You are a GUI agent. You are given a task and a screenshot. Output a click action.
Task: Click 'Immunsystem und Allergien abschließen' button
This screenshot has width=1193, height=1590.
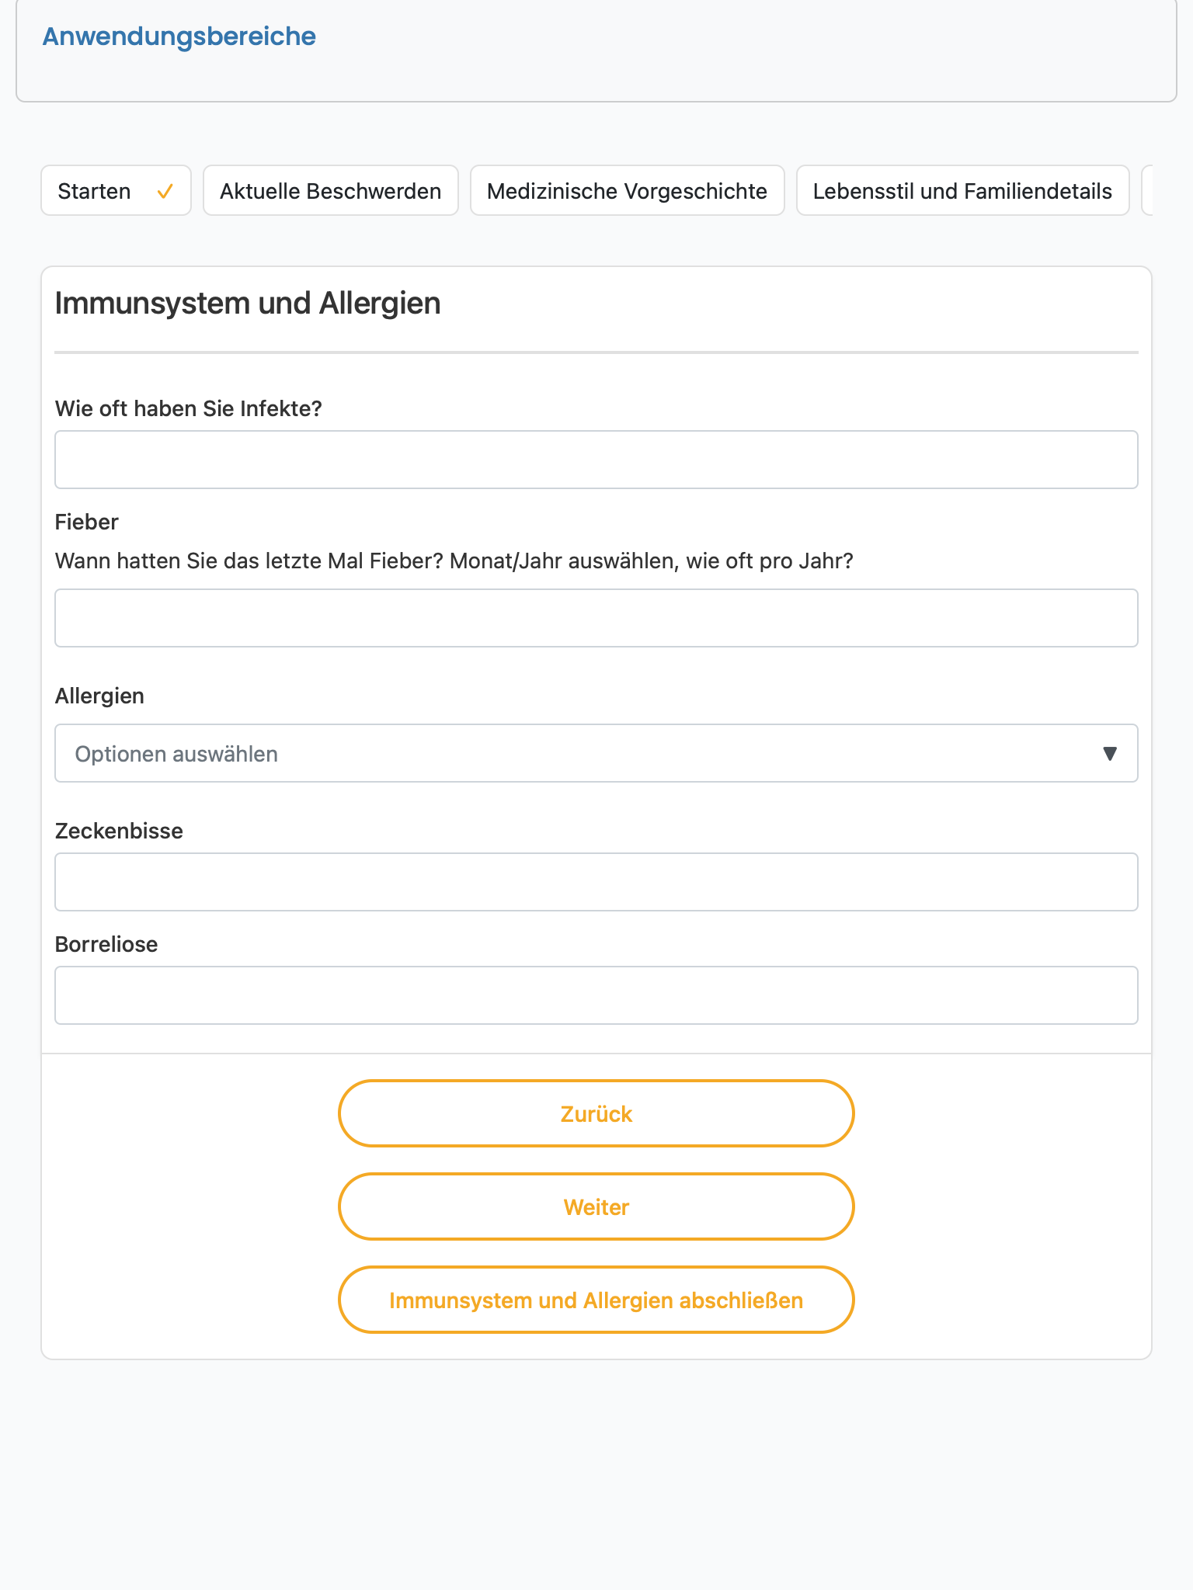tap(596, 1300)
